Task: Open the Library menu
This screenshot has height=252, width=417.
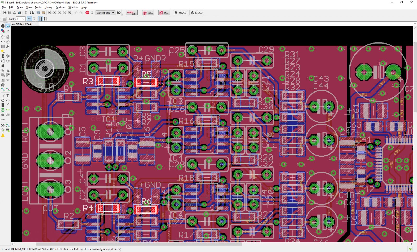Action: click(48, 7)
